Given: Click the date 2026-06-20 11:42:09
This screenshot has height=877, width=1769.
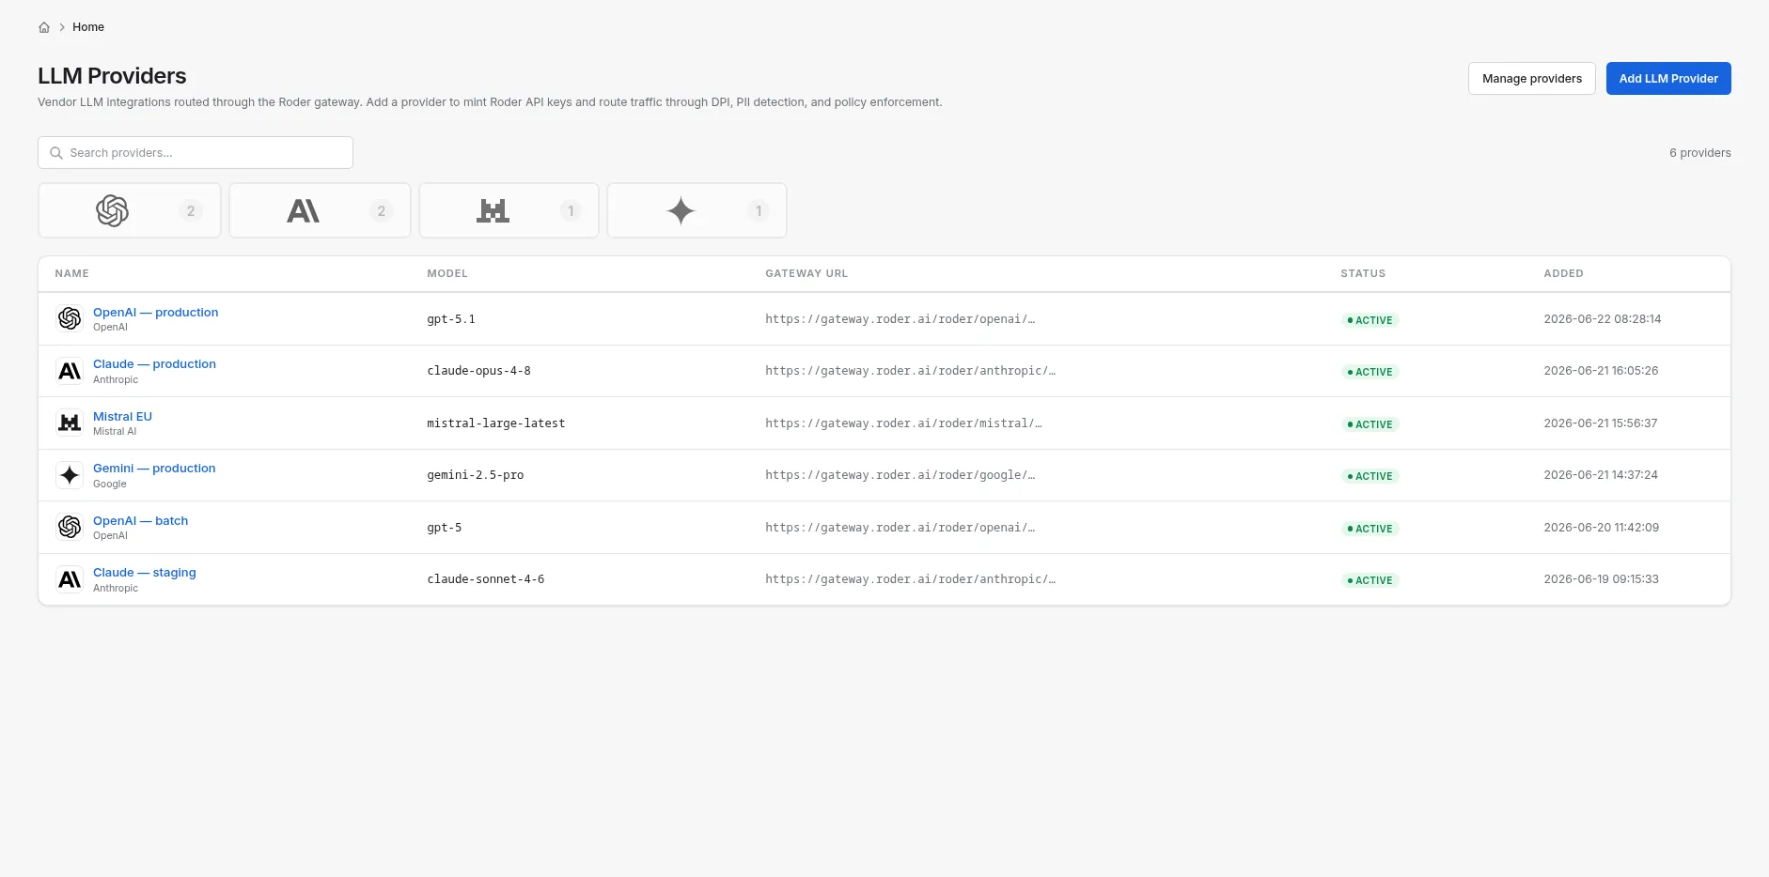Looking at the screenshot, I should click(x=1601, y=528).
